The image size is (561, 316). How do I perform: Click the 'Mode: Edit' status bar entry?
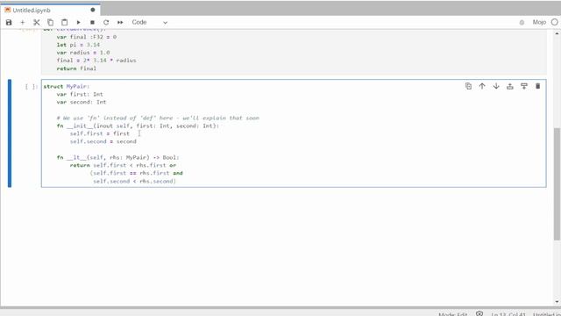point(453,314)
